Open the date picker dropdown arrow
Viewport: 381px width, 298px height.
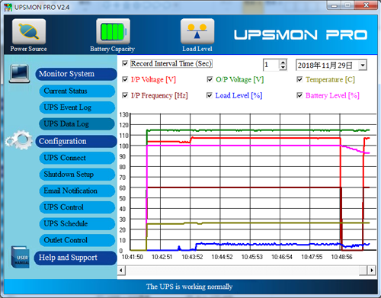pyautogui.click(x=363, y=66)
